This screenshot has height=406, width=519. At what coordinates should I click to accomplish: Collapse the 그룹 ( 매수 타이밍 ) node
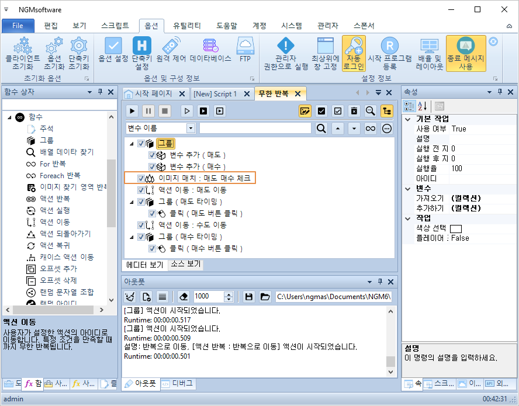(x=132, y=237)
